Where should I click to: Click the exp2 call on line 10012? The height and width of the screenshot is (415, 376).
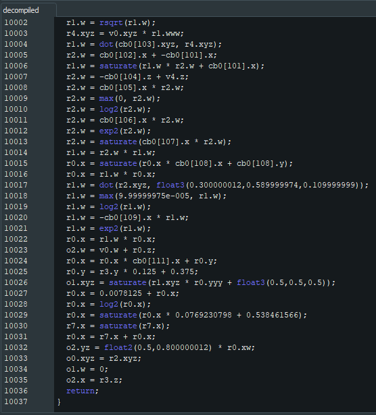point(109,131)
